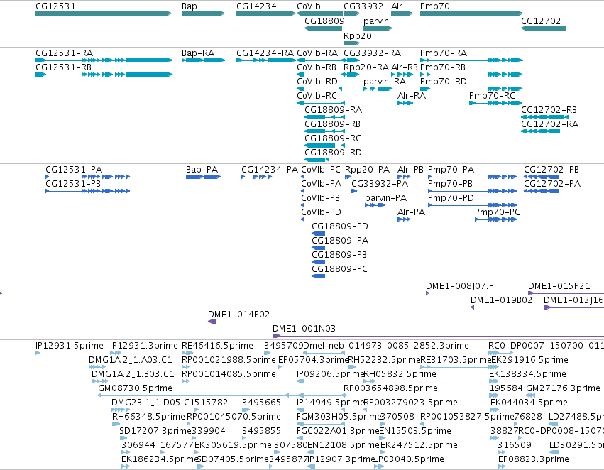Click the Bap-RA transcript
Image resolution: width=604 pixels, height=470 pixels.
coord(204,60)
